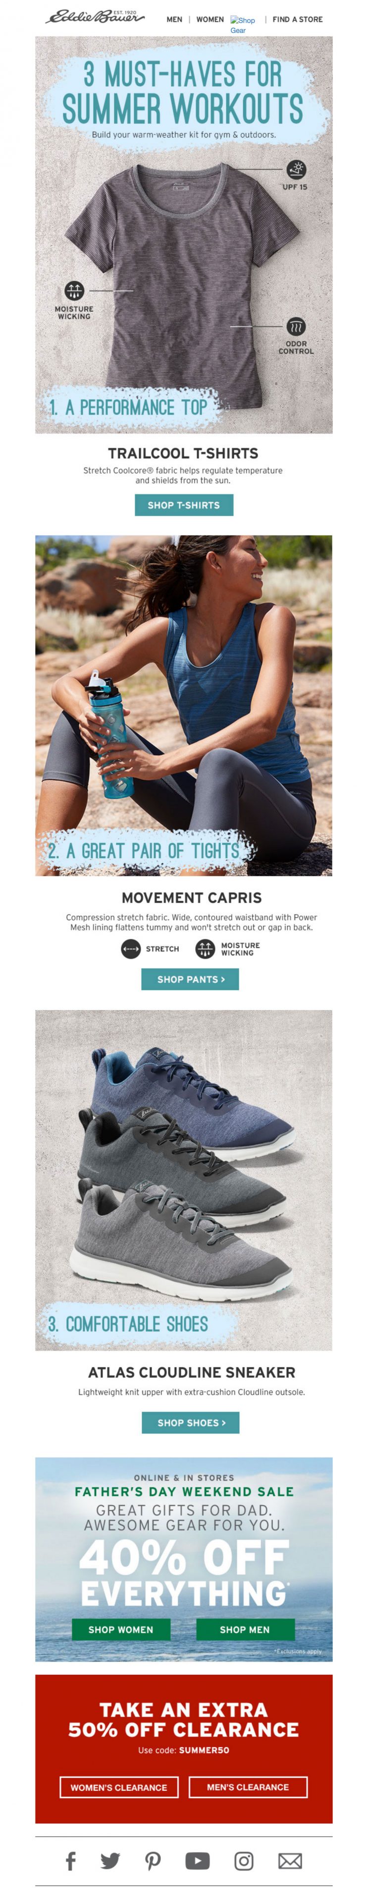Click the odor control icon
Screen dimensions: 369x1904
point(296,327)
